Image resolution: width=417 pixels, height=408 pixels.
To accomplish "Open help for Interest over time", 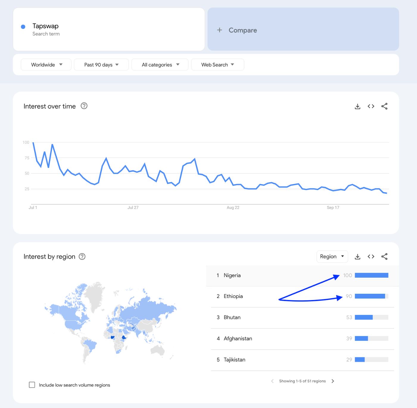I will [x=84, y=106].
